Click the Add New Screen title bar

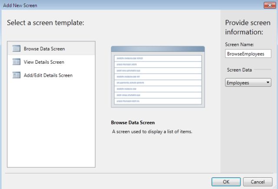point(130,6)
